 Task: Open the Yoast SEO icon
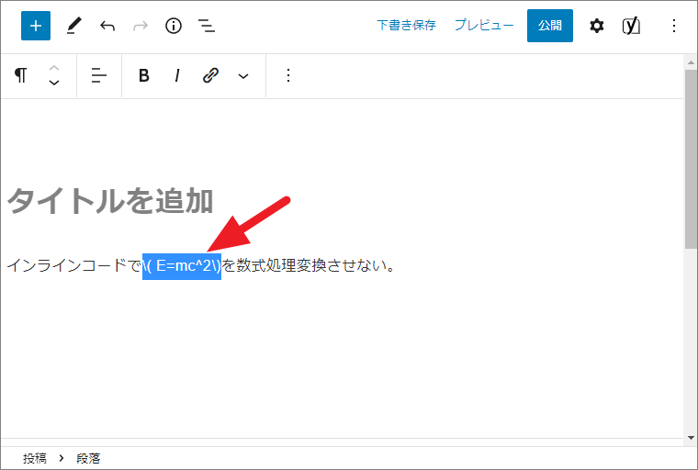pos(631,26)
